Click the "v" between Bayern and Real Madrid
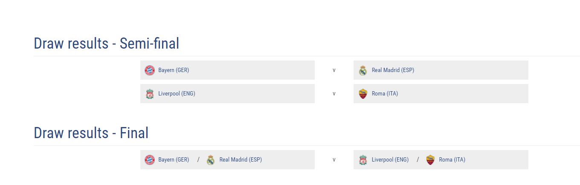The image size is (580, 185). click(334, 70)
